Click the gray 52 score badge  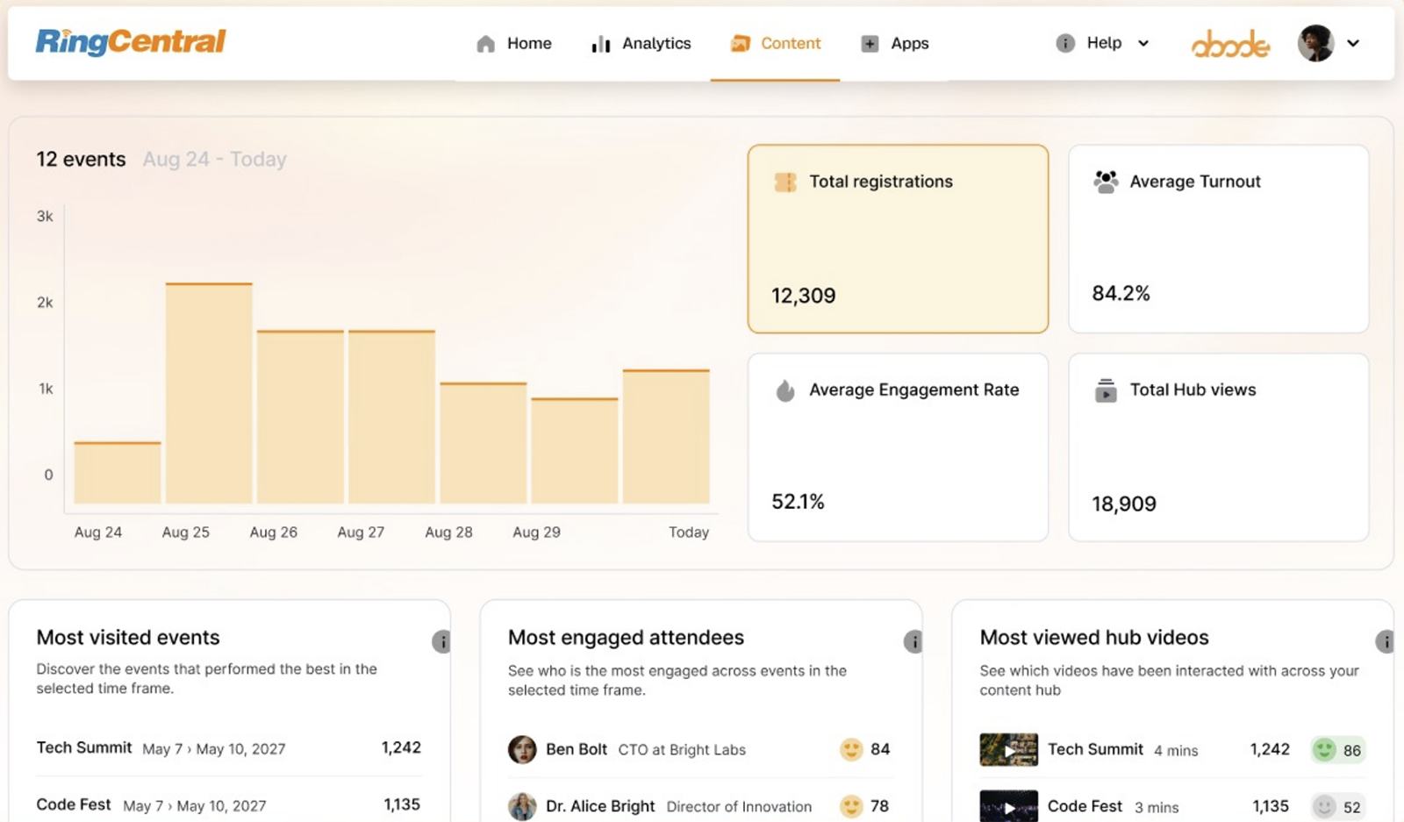coord(1338,806)
